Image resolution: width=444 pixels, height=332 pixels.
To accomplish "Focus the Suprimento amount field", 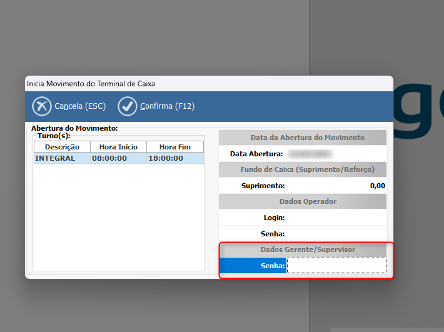I will 336,186.
